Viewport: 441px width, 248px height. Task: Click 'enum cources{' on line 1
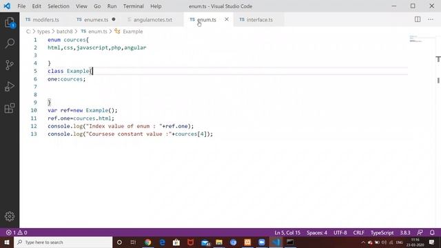point(68,40)
